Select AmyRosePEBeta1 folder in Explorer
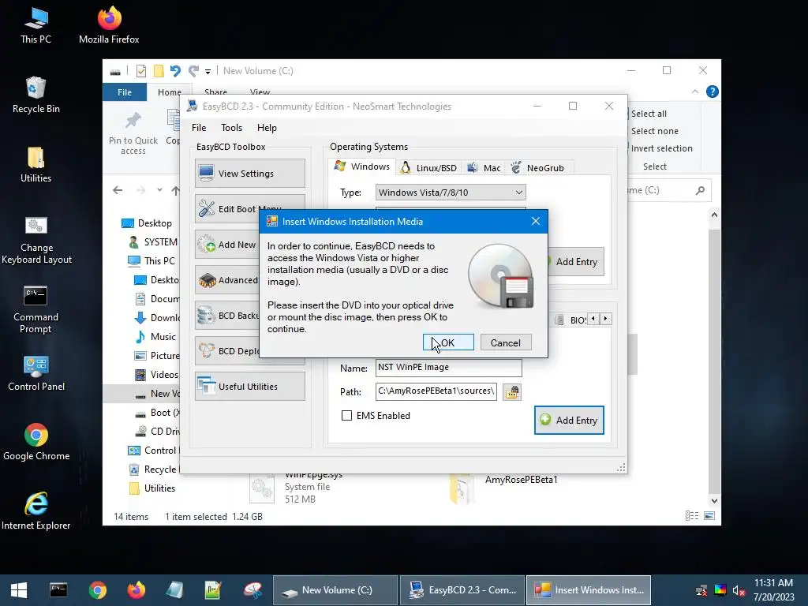This screenshot has height=606, width=808. tap(521, 480)
